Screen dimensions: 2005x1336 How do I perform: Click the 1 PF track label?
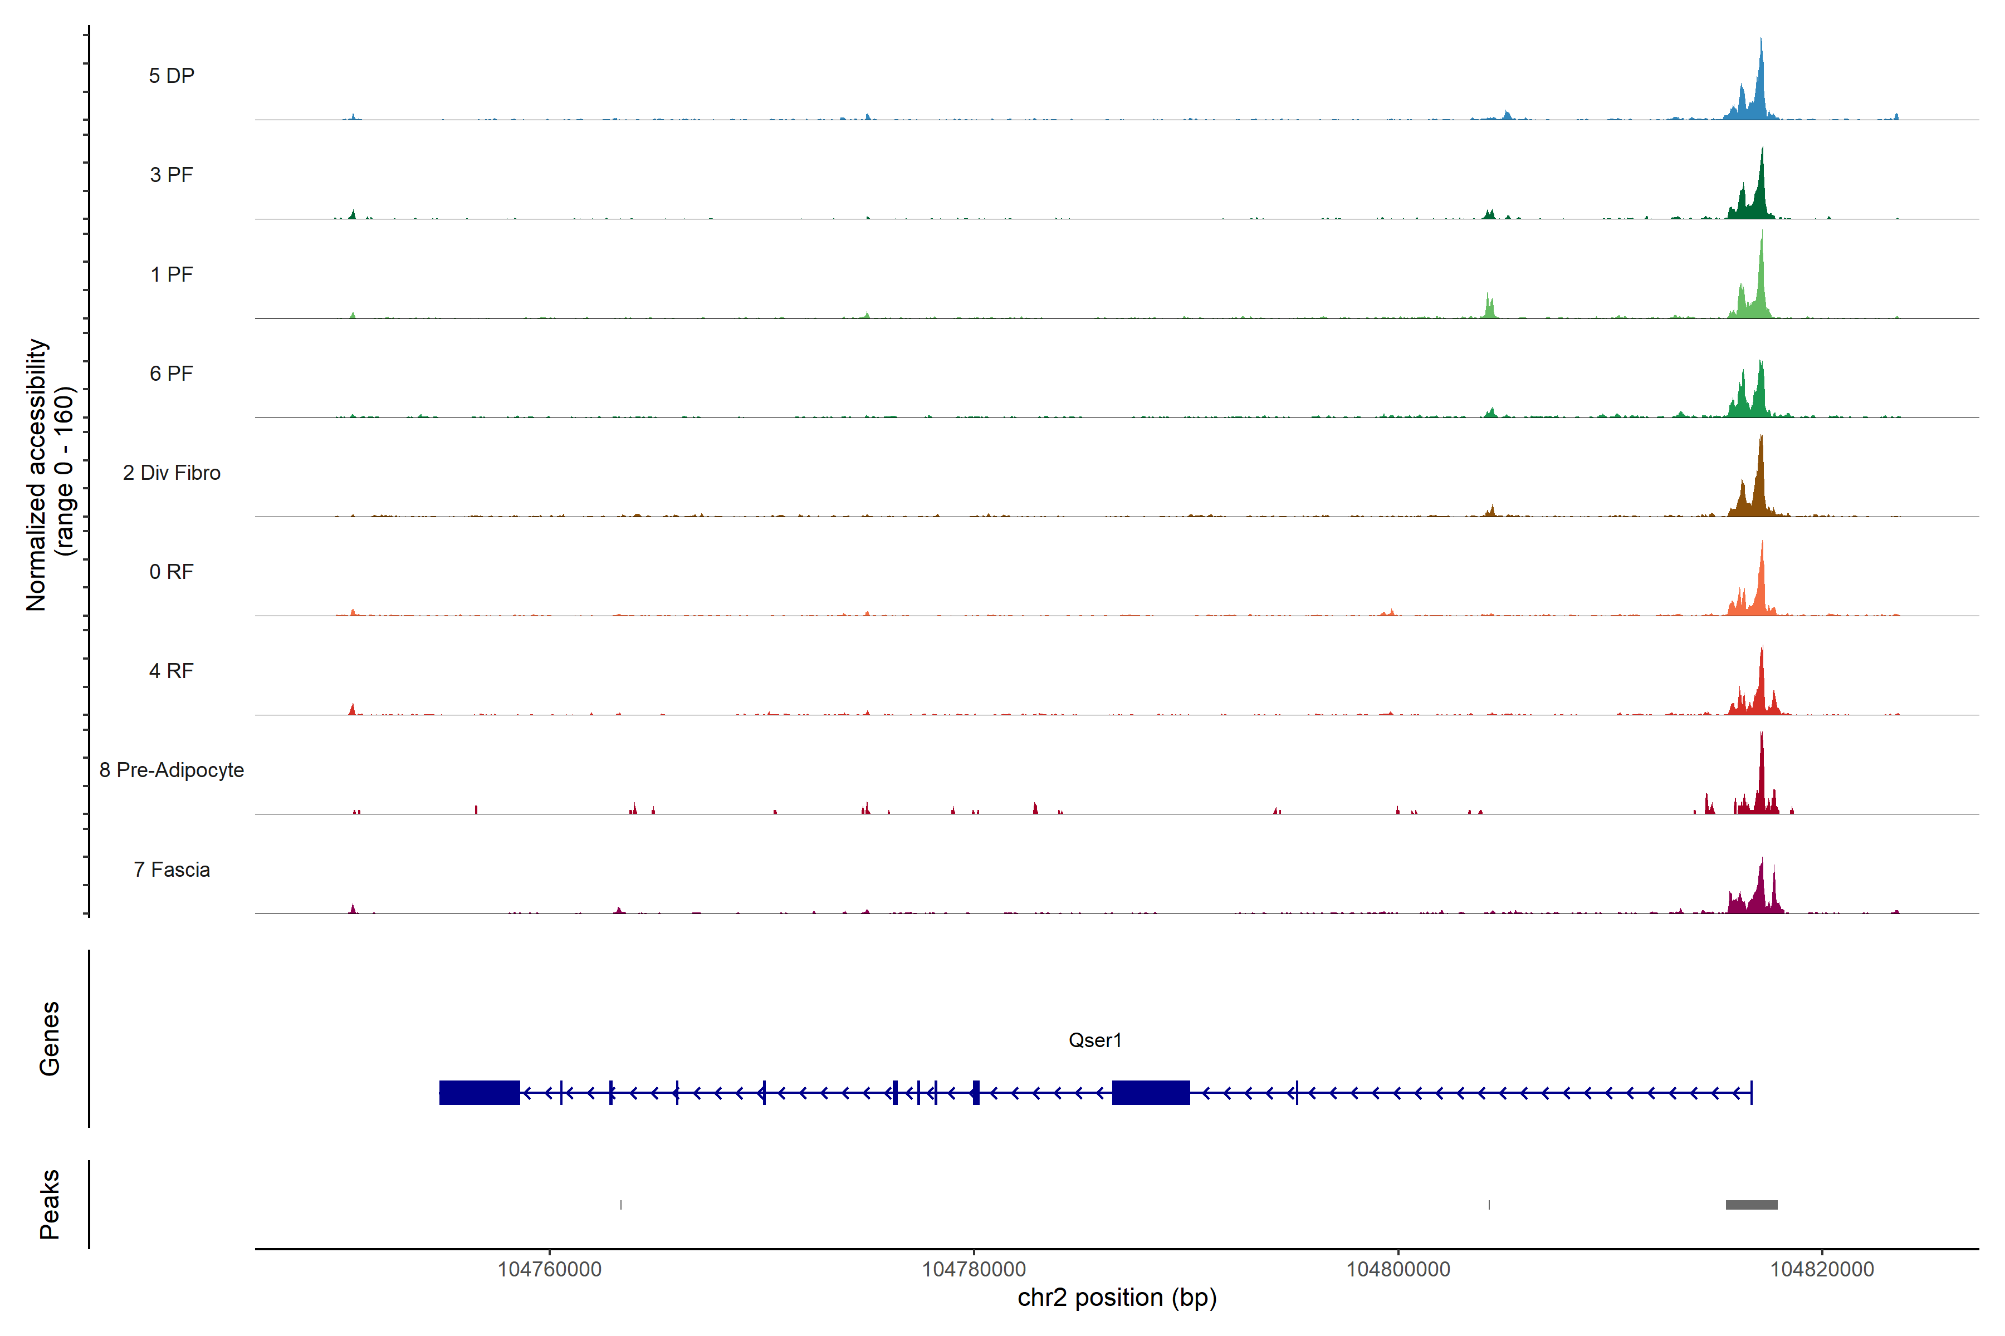172,274
